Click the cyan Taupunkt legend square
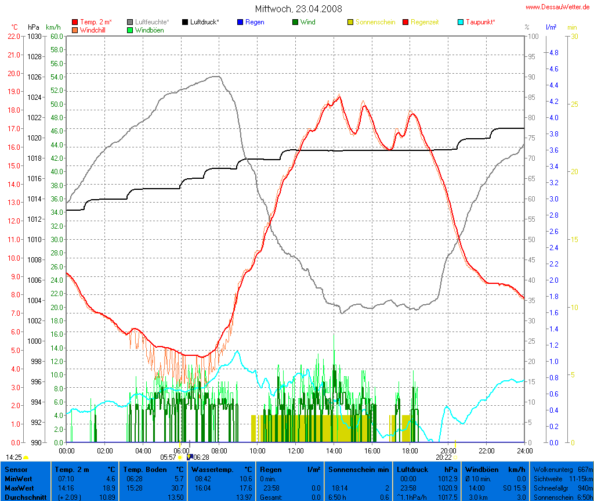594x501 pixels. coord(461,22)
